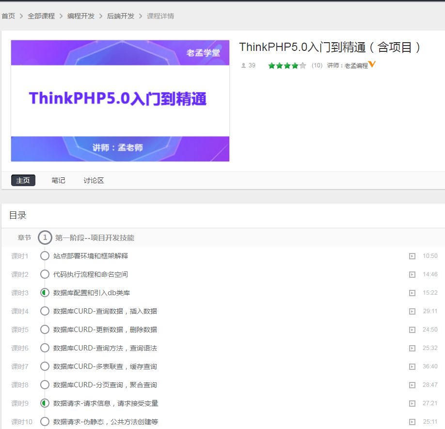Click the play icon for lesson 27:21

pos(412,403)
